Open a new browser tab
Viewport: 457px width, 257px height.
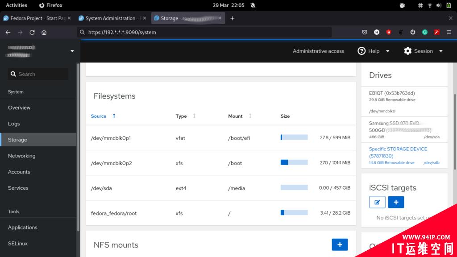click(x=232, y=18)
